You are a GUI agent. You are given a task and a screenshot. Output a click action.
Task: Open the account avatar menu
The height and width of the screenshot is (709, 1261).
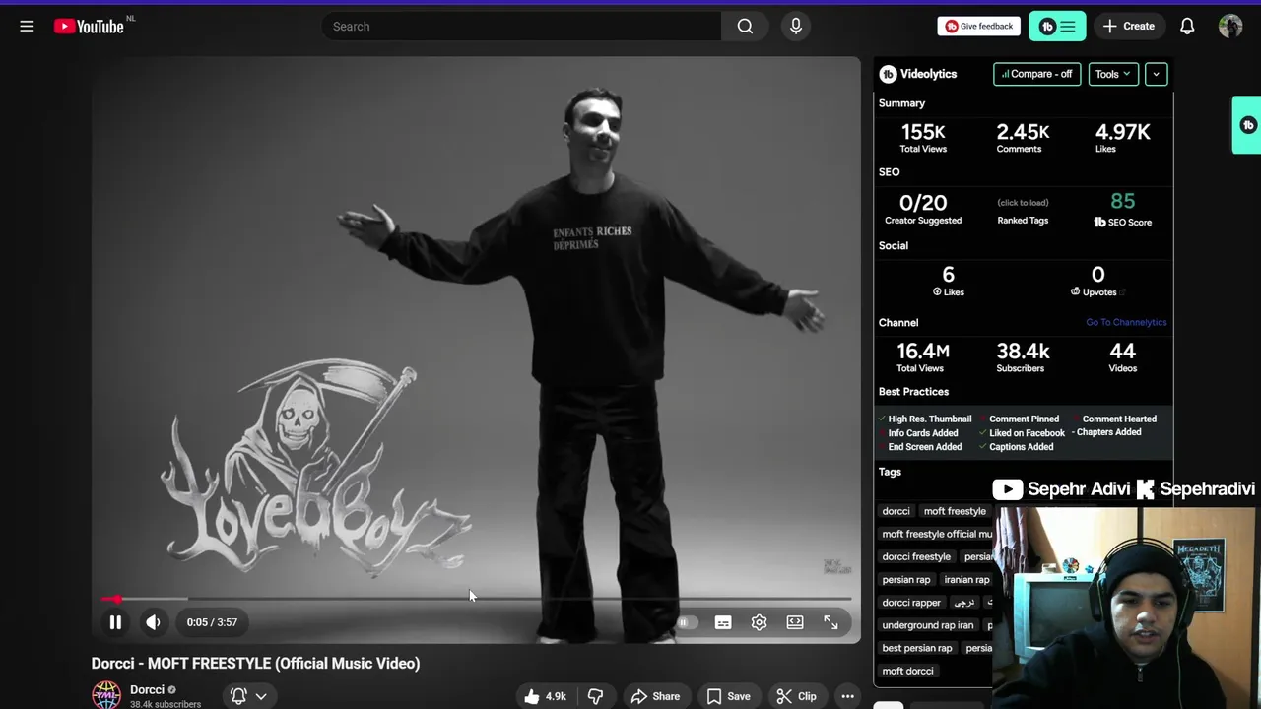(1230, 27)
